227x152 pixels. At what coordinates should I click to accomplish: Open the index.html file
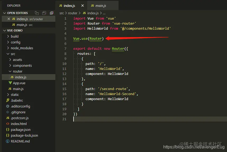(x=29, y=124)
